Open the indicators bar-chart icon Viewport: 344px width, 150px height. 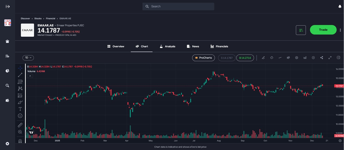click(x=305, y=58)
